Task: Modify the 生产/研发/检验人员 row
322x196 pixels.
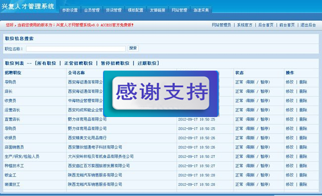Action: coord(290,157)
